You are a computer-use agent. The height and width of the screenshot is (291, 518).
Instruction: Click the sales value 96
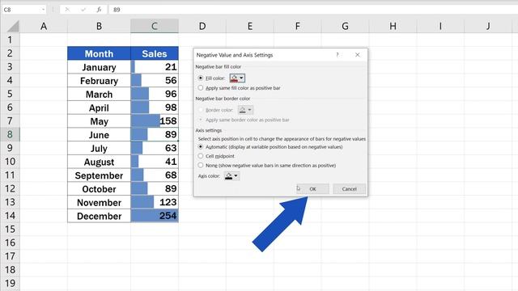pos(155,94)
